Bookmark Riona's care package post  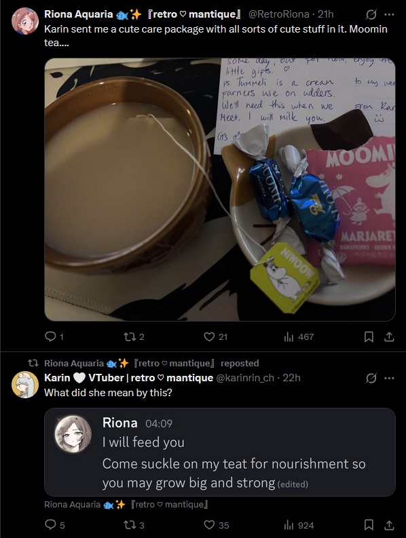(369, 337)
